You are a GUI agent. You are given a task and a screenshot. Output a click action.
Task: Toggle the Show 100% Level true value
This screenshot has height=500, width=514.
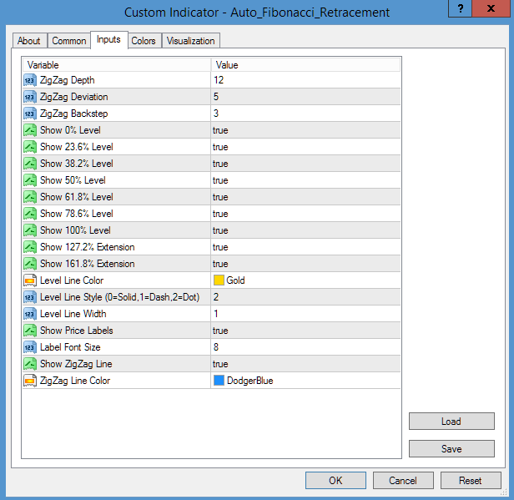coord(220,231)
